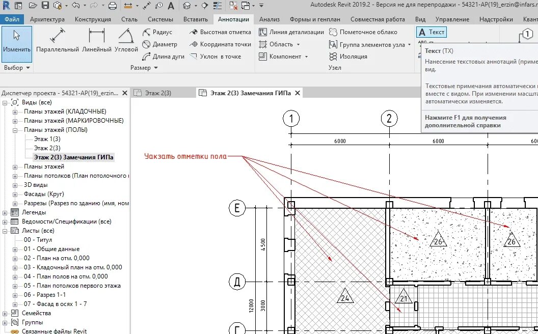Save the project with the floppy disk icon
Image resolution: width=538 pixels, height=334 pixels.
pyautogui.click(x=45, y=6)
